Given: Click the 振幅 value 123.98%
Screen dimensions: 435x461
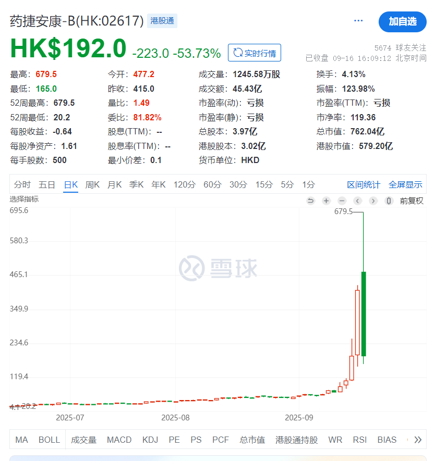Looking at the screenshot, I should [x=358, y=89].
